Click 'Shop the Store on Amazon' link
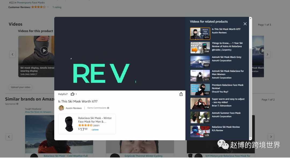The width and height of the screenshot is (290, 158). 39,112
